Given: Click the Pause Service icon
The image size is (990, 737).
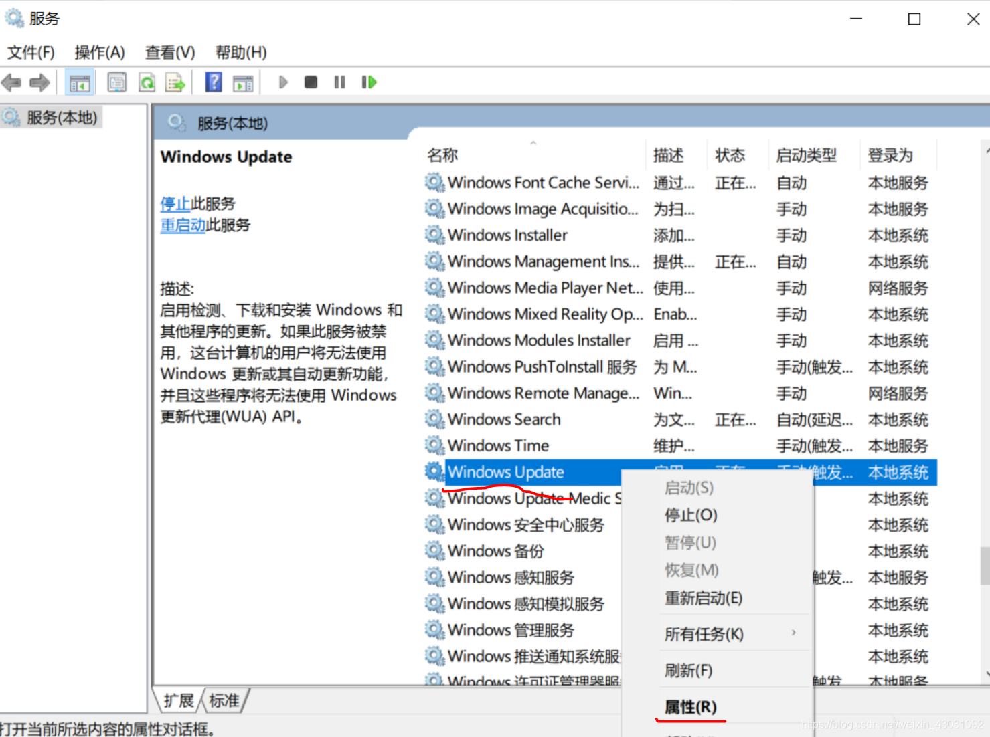Looking at the screenshot, I should [x=340, y=82].
